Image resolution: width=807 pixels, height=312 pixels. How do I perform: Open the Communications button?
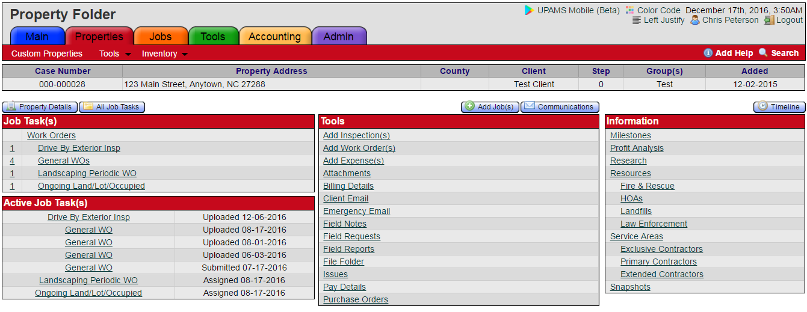559,107
